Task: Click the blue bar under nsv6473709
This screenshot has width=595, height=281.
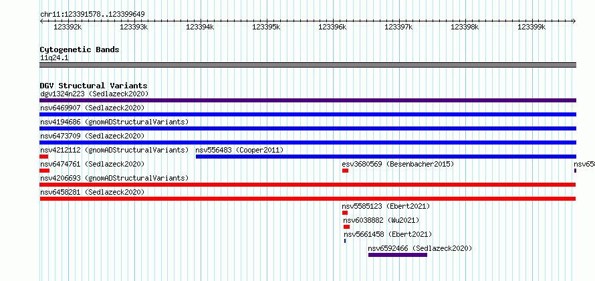Action: point(308,143)
